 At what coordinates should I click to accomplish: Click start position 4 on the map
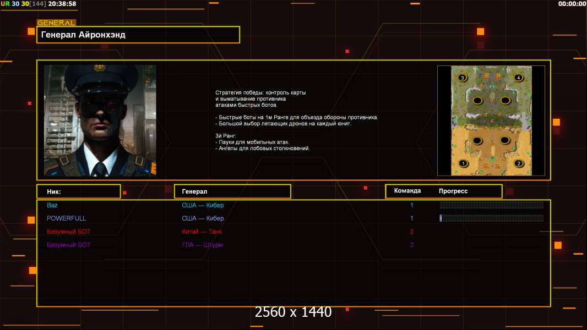click(x=519, y=78)
